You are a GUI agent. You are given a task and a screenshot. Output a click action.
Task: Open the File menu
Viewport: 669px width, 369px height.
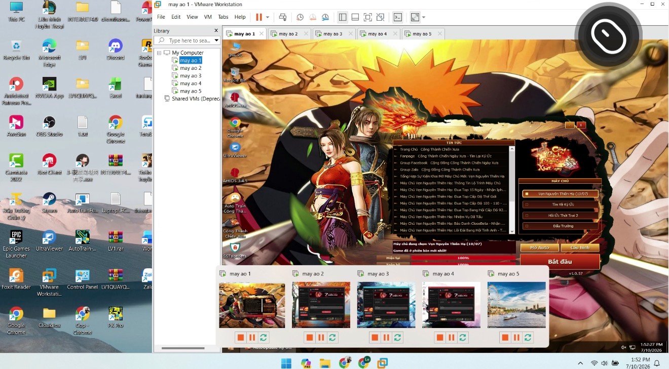tap(161, 17)
